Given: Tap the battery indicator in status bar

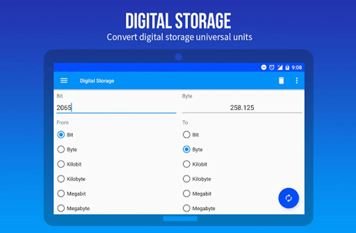Looking at the screenshot, I should click(x=287, y=67).
